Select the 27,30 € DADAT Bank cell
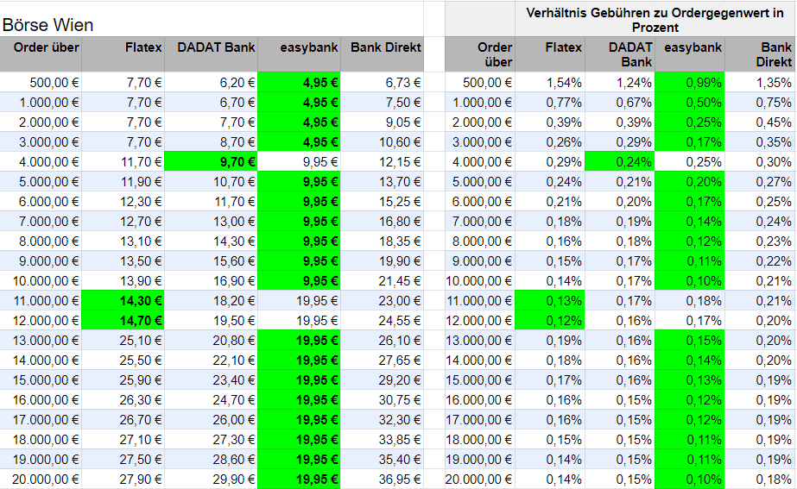Viewport: 797px width, 489px height. click(211, 439)
